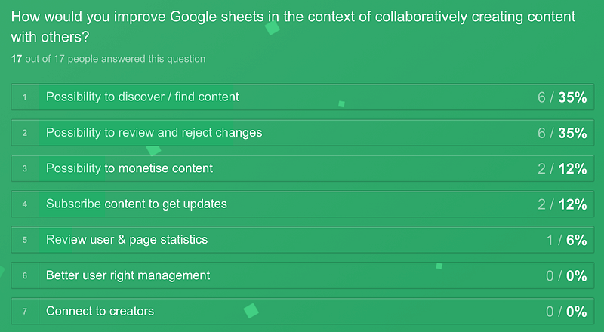This screenshot has height=332, width=604.
Task: Select "Possibility to discover / find content" option
Action: coord(143,97)
